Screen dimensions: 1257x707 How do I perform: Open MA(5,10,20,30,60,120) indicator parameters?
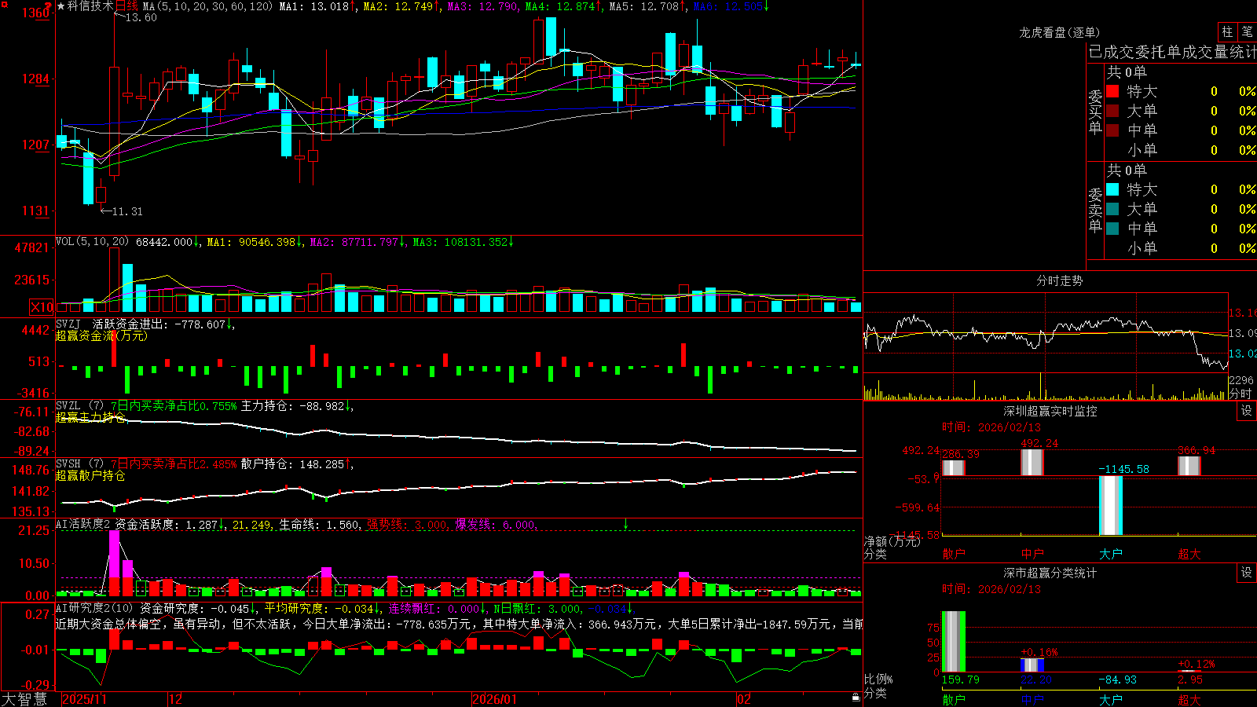[207, 6]
